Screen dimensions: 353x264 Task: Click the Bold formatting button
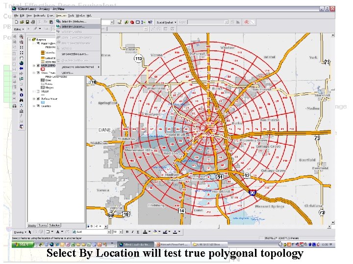(127, 232)
